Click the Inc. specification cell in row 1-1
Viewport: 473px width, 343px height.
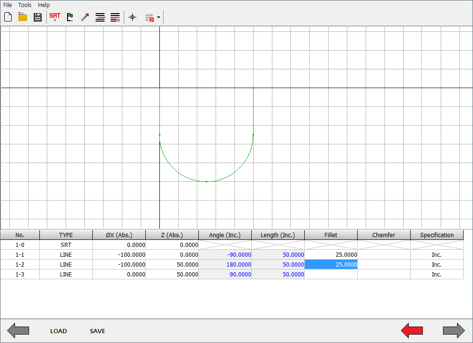coord(437,255)
